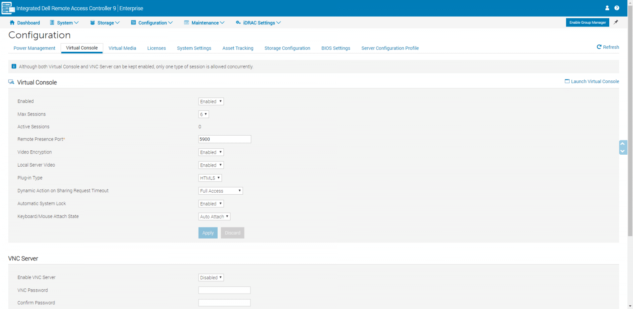Switch to Virtual Media tab
Image resolution: width=633 pixels, height=309 pixels.
(x=122, y=48)
